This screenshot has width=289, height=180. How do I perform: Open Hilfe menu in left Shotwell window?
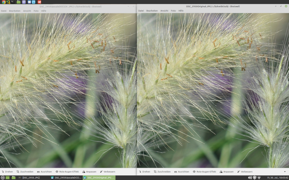pos(44,11)
